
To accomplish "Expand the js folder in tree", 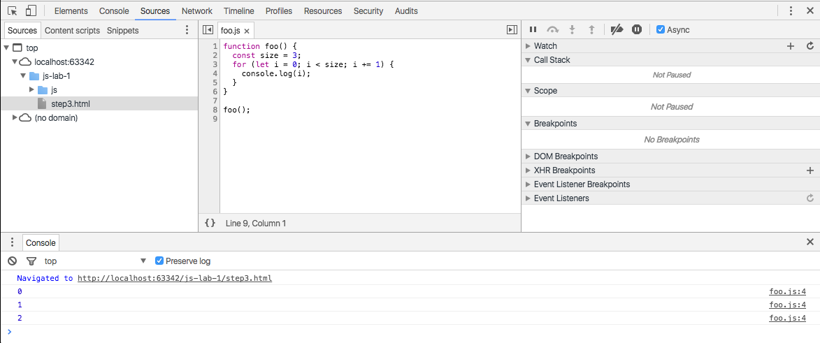I will tap(31, 90).
